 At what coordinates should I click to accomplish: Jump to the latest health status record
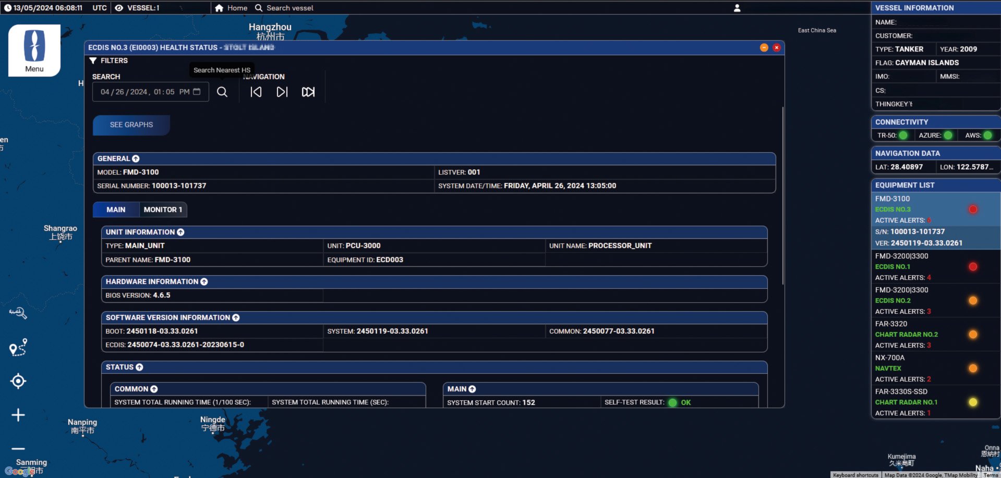point(308,92)
